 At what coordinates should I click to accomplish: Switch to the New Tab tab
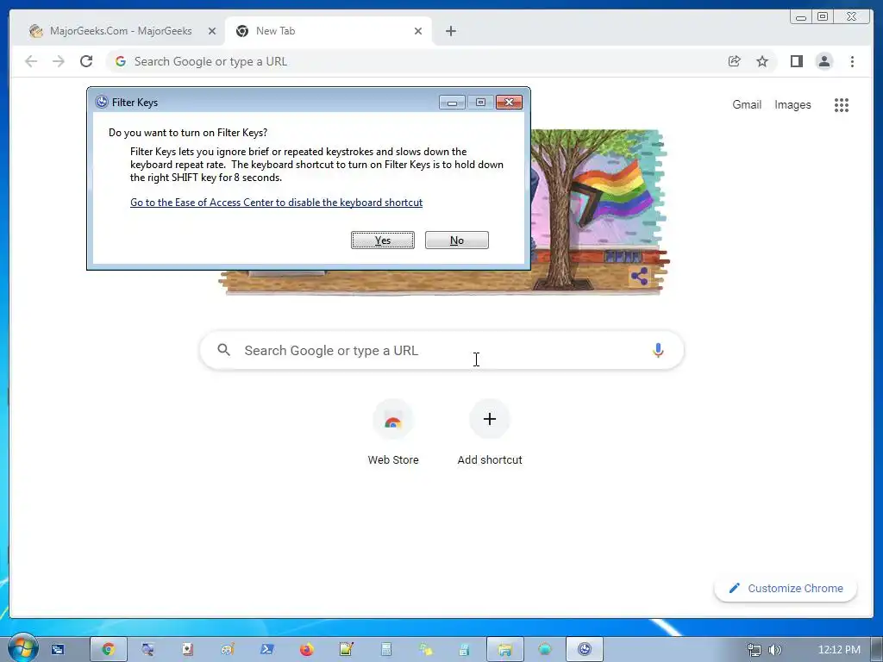[x=327, y=31]
